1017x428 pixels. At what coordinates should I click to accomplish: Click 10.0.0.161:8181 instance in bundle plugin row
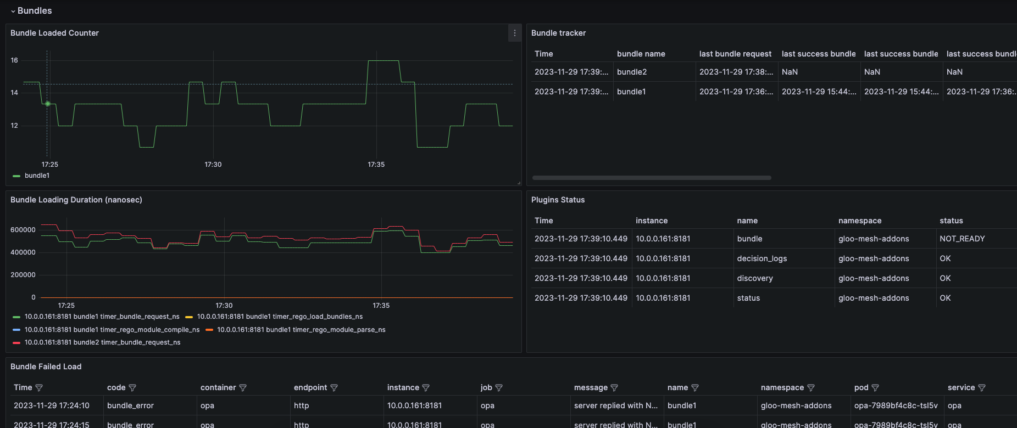[683, 239]
